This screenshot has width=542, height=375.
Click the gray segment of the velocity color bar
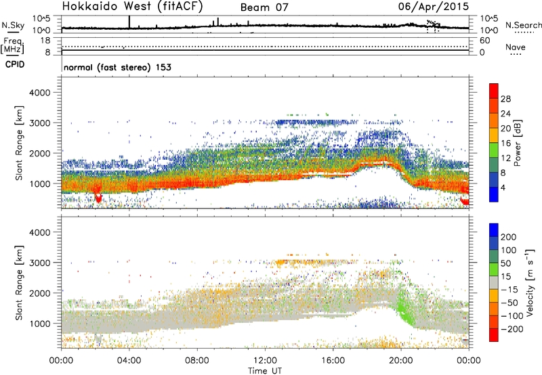click(x=494, y=283)
